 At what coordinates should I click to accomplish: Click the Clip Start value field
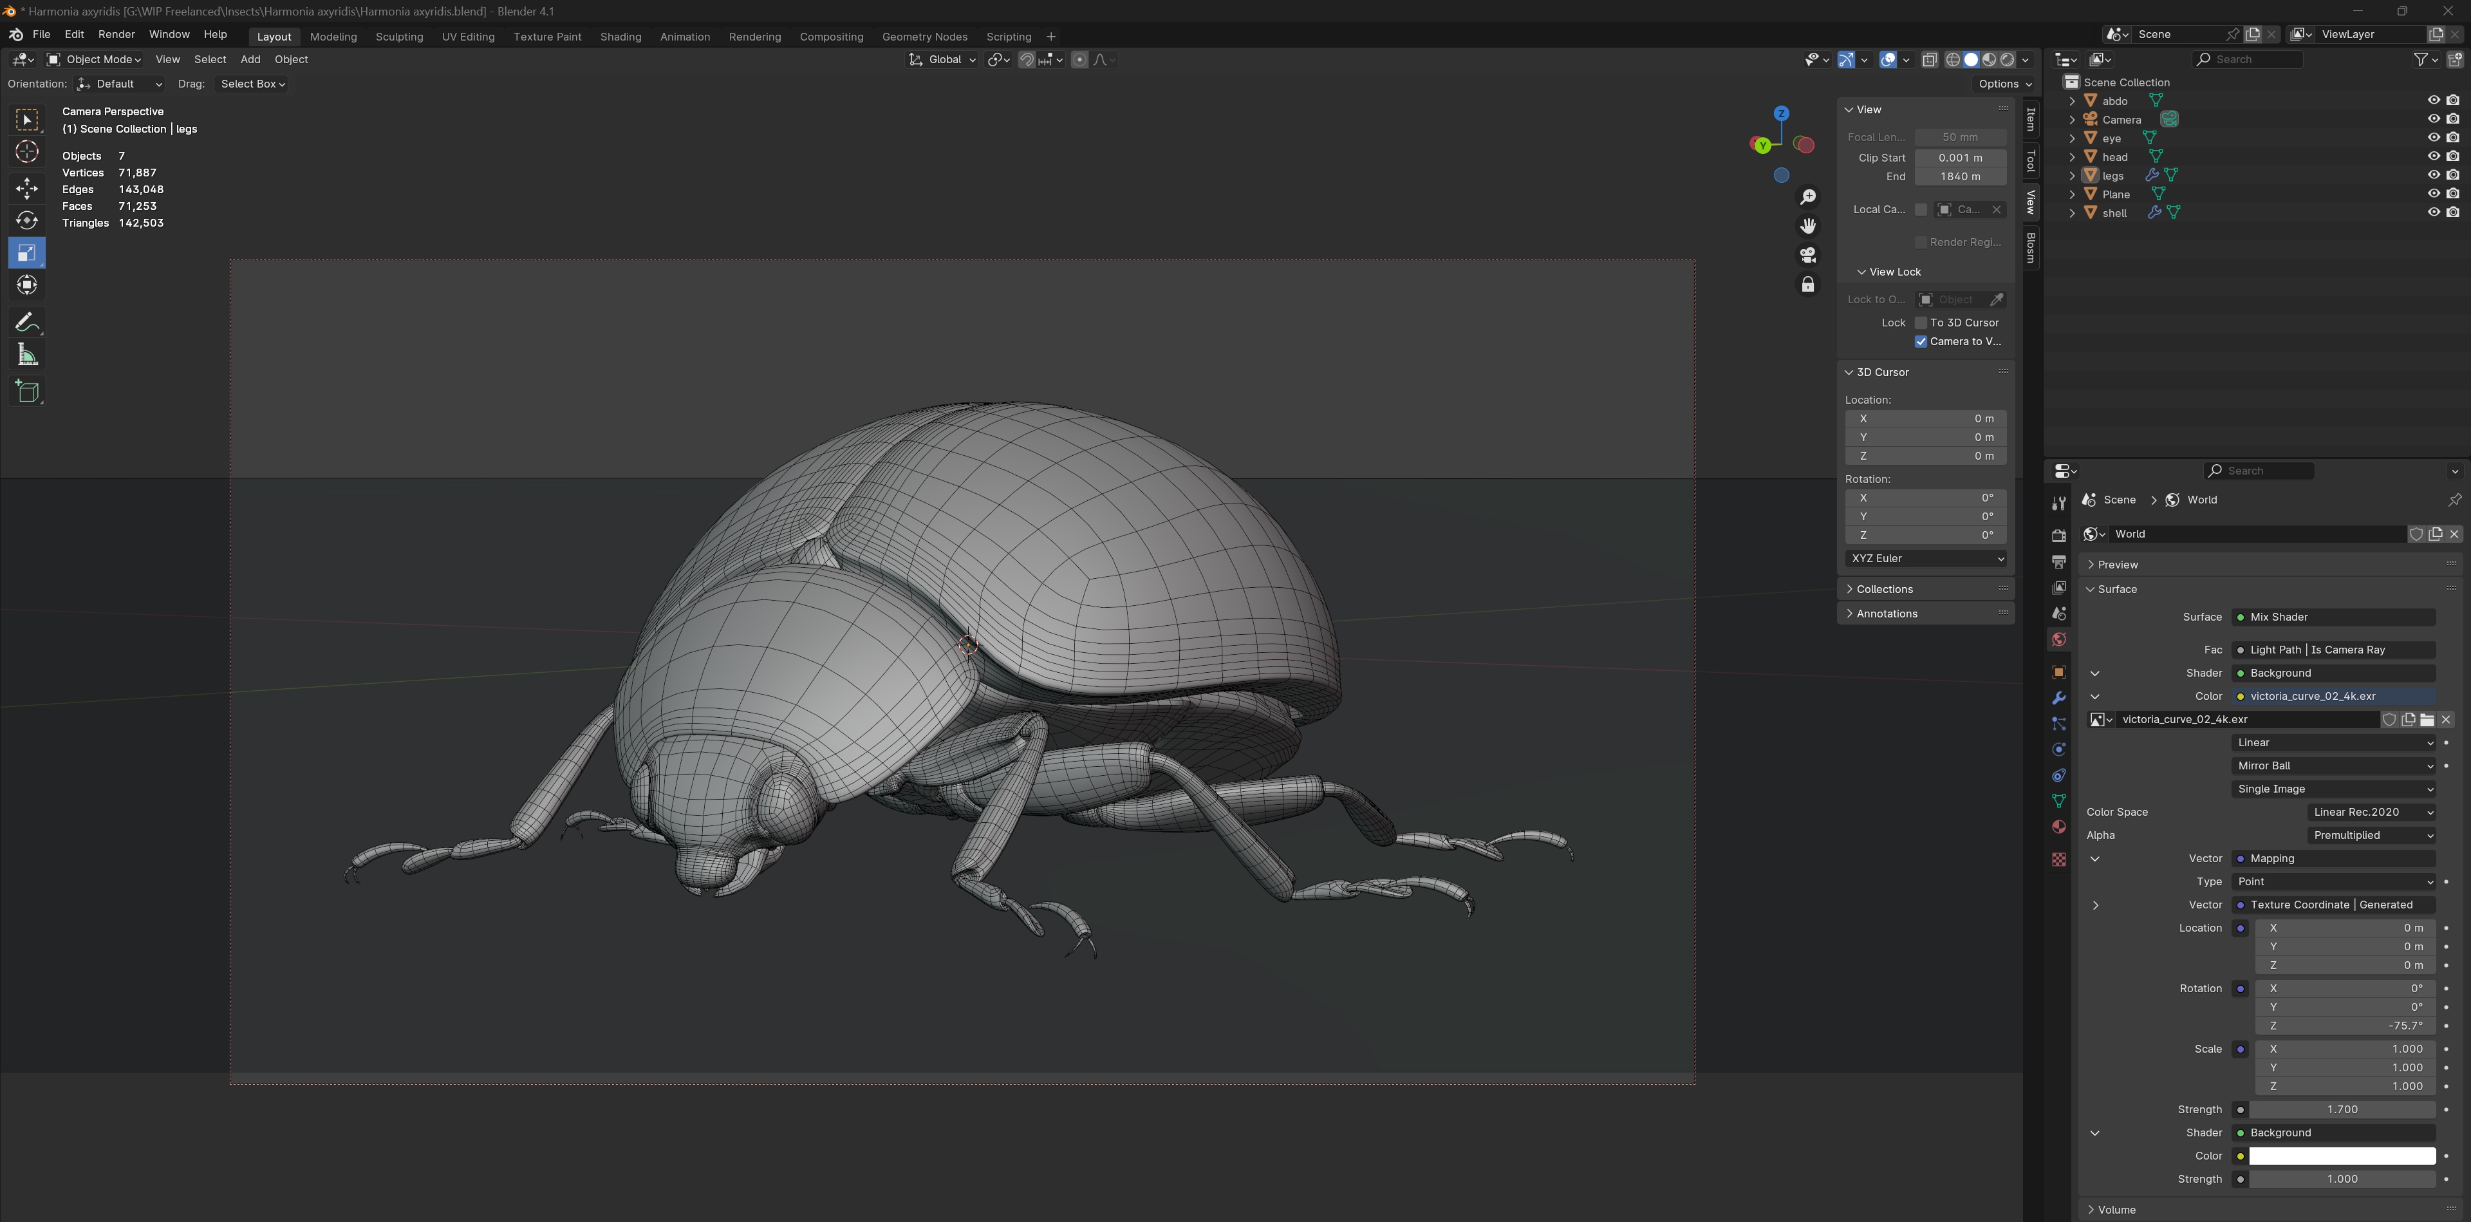point(1960,157)
